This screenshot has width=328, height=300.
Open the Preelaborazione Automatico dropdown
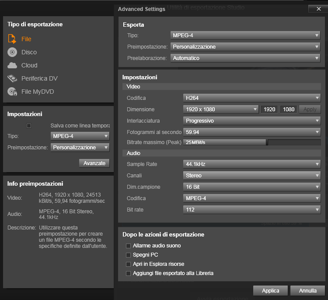pos(245,58)
